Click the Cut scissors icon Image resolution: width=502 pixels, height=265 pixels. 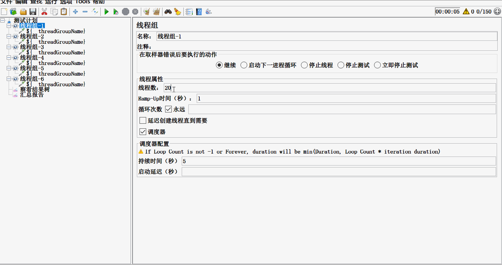coord(44,12)
